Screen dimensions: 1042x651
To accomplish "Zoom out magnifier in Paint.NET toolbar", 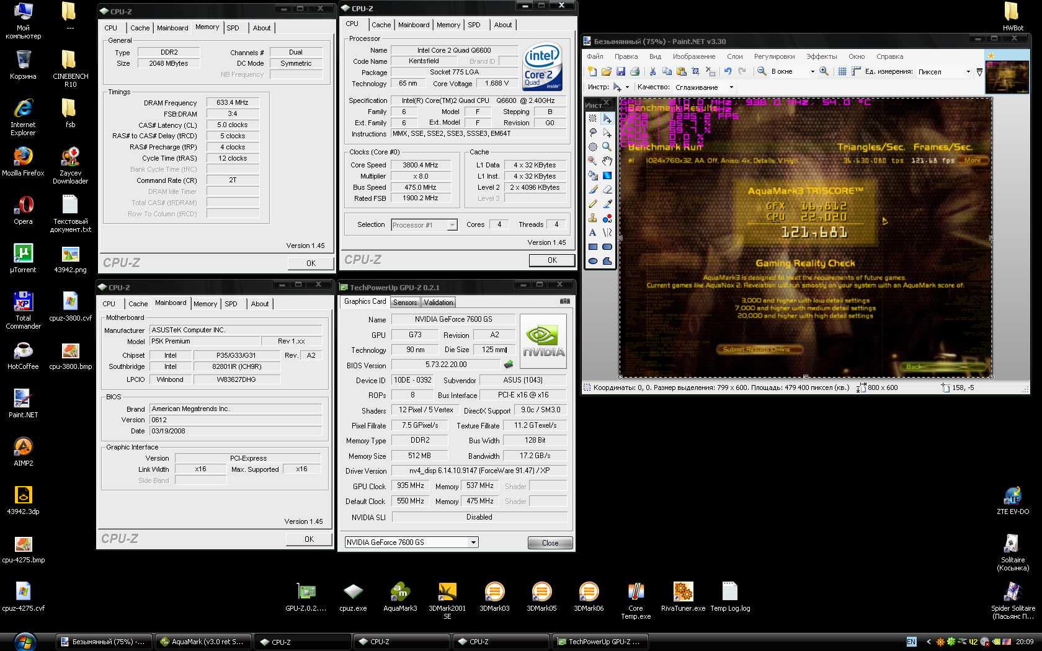I will click(x=762, y=71).
